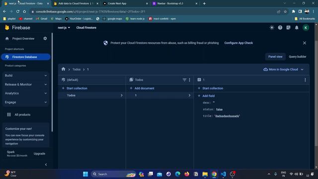
Task: Click the address bar URL
Action: [x=90, y=11]
